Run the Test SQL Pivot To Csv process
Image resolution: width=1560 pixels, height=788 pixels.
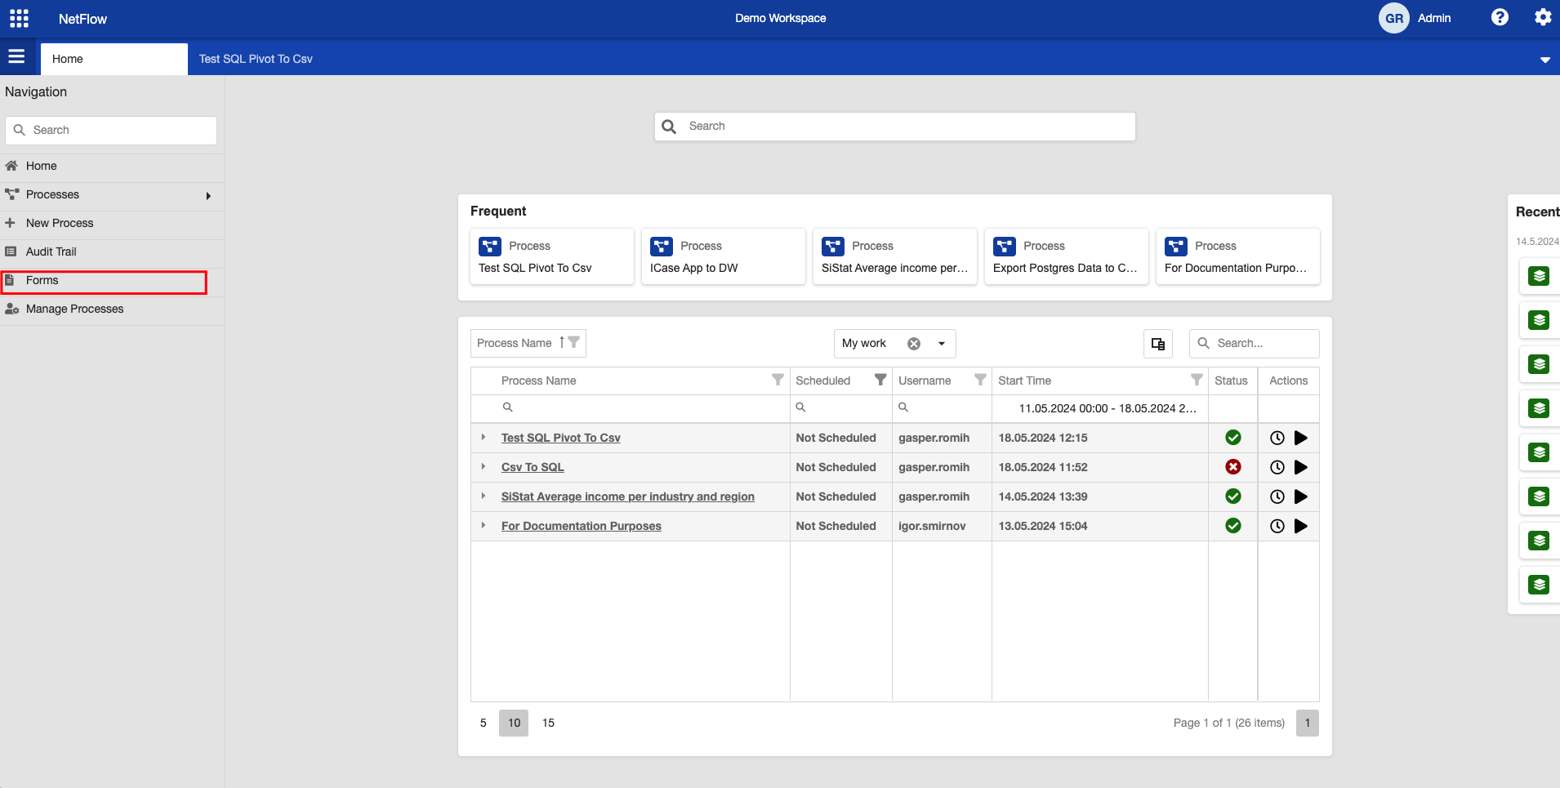click(1301, 439)
